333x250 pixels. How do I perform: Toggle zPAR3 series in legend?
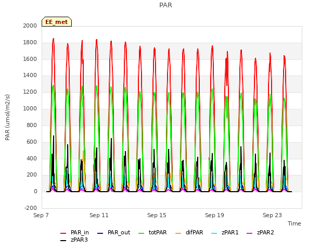[74, 240]
